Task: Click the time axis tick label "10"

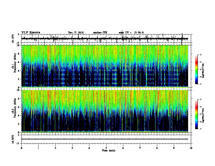Action: (191, 148)
